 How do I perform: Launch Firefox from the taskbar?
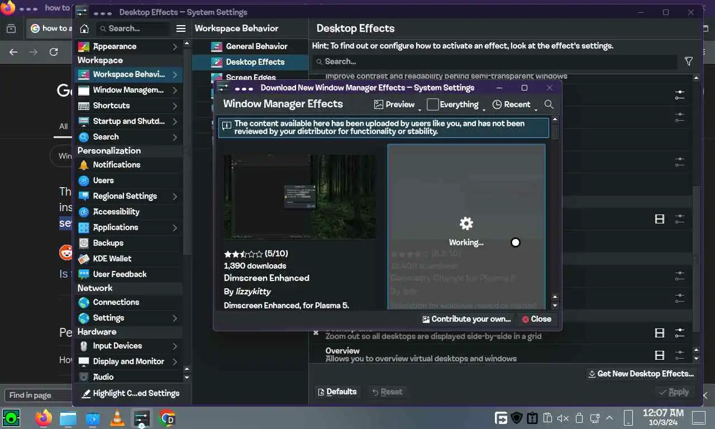click(x=43, y=417)
